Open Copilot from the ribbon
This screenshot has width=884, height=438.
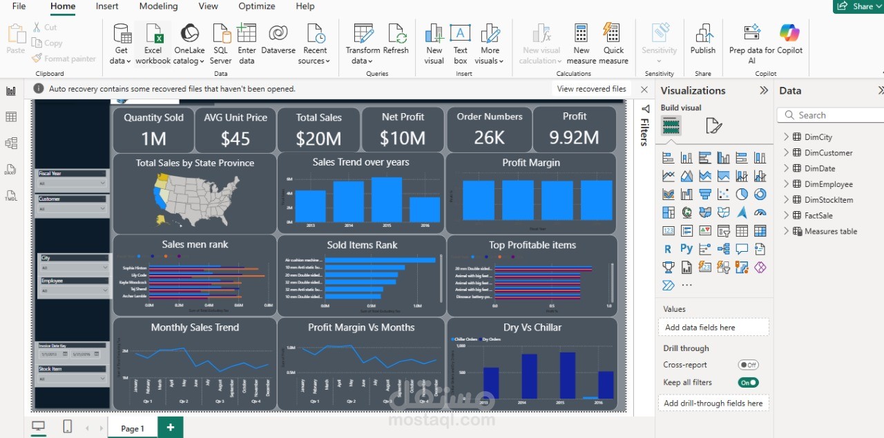point(789,40)
